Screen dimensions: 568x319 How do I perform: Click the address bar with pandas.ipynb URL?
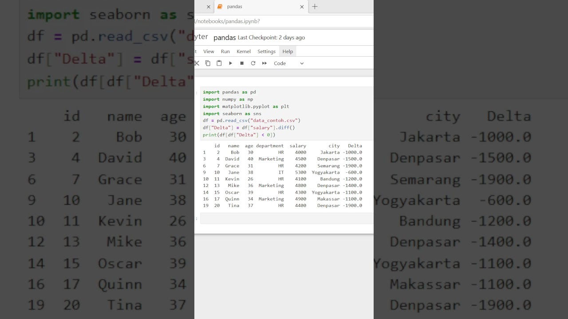point(284,21)
